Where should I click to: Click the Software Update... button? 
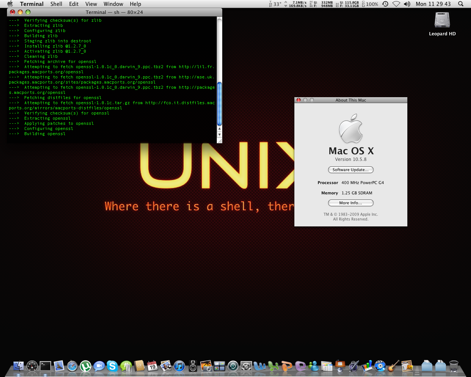coord(351,170)
